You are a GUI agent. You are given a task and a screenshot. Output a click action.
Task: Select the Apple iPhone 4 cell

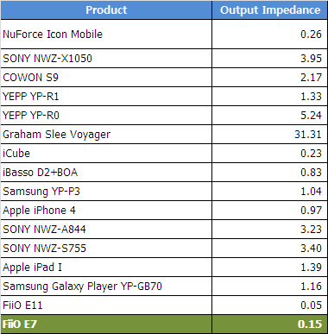click(x=106, y=211)
